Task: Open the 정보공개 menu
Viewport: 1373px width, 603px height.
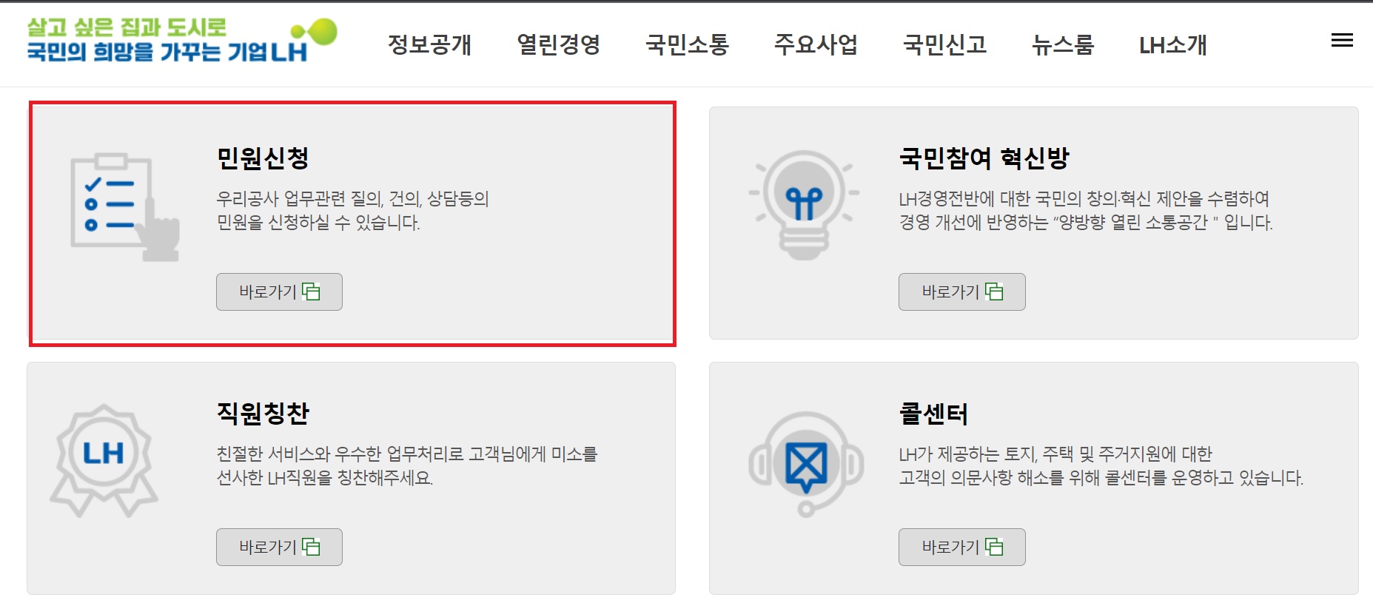Action: point(430,44)
